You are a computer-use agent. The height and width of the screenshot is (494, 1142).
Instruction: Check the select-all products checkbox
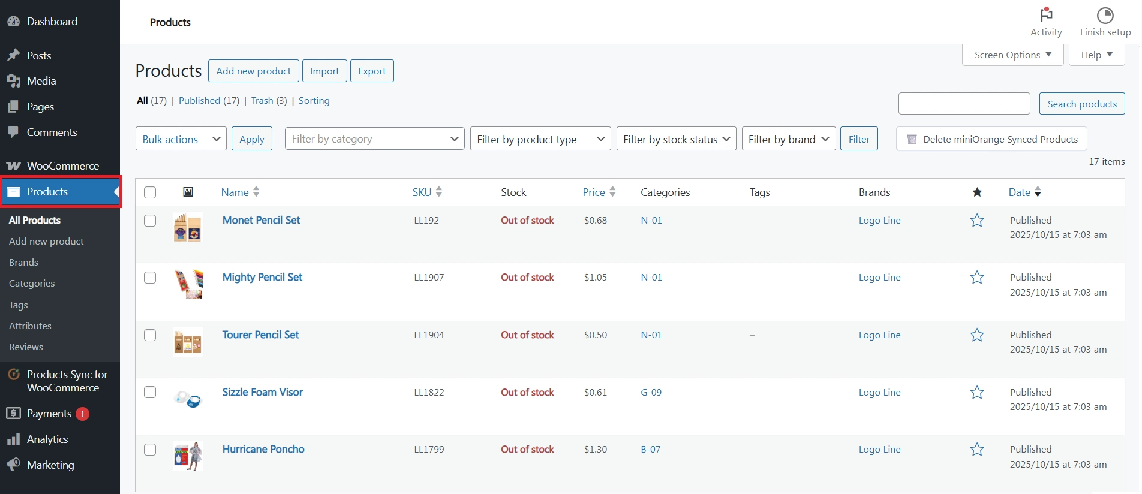[150, 192]
